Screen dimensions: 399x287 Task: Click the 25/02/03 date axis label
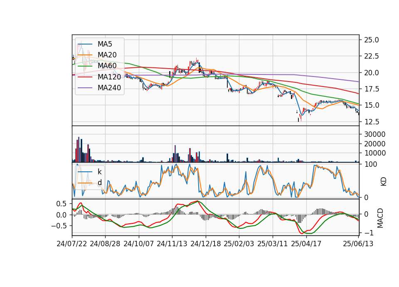[239, 244]
